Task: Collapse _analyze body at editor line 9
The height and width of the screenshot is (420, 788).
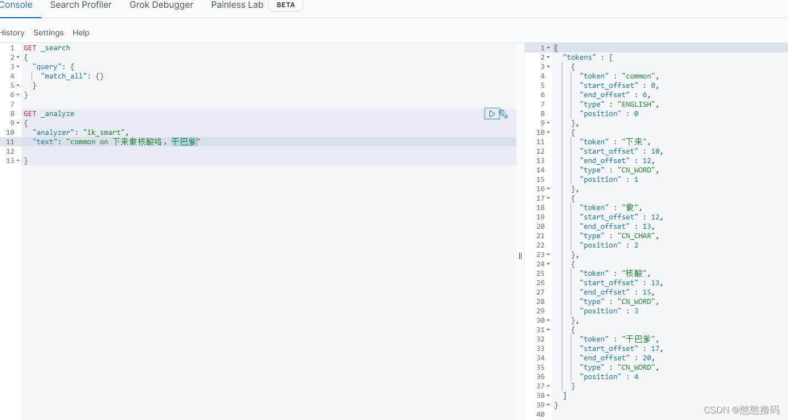Action: pos(18,123)
